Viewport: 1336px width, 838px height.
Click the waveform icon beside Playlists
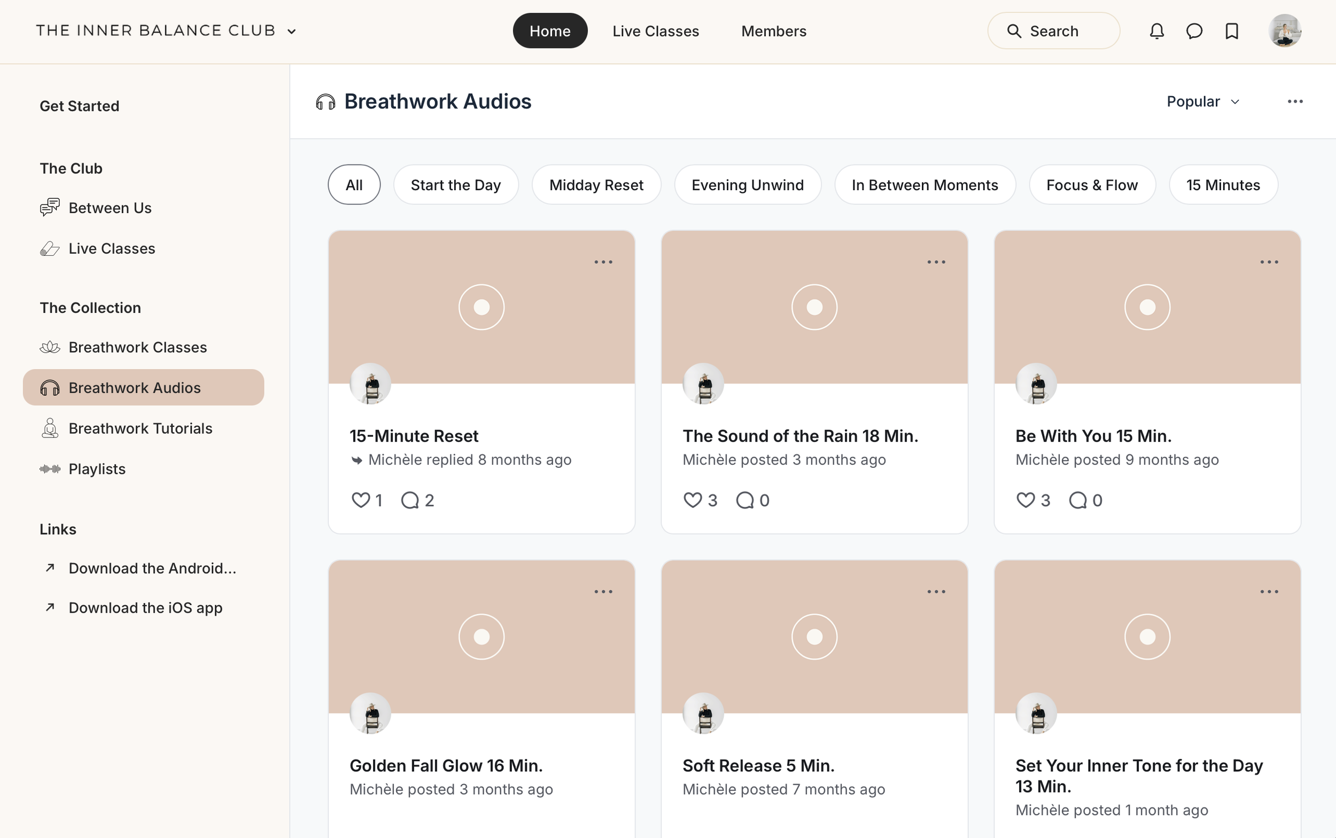point(49,468)
